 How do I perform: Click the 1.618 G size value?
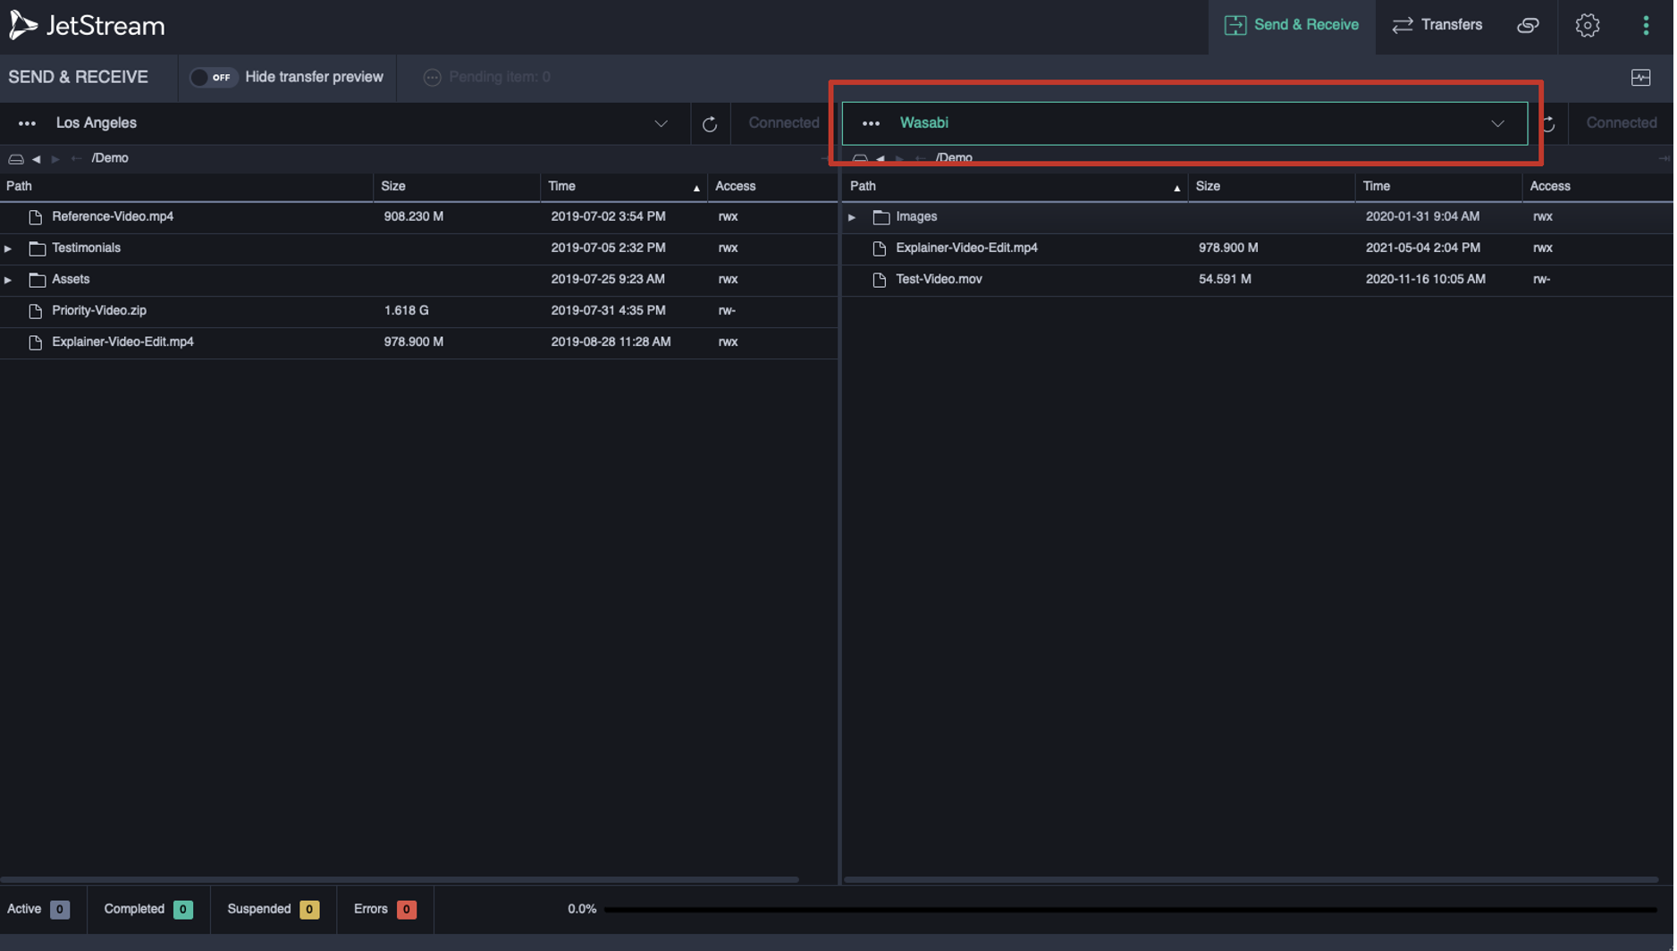point(408,311)
